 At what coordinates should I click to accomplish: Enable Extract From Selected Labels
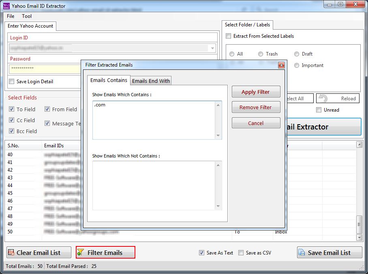(228, 36)
